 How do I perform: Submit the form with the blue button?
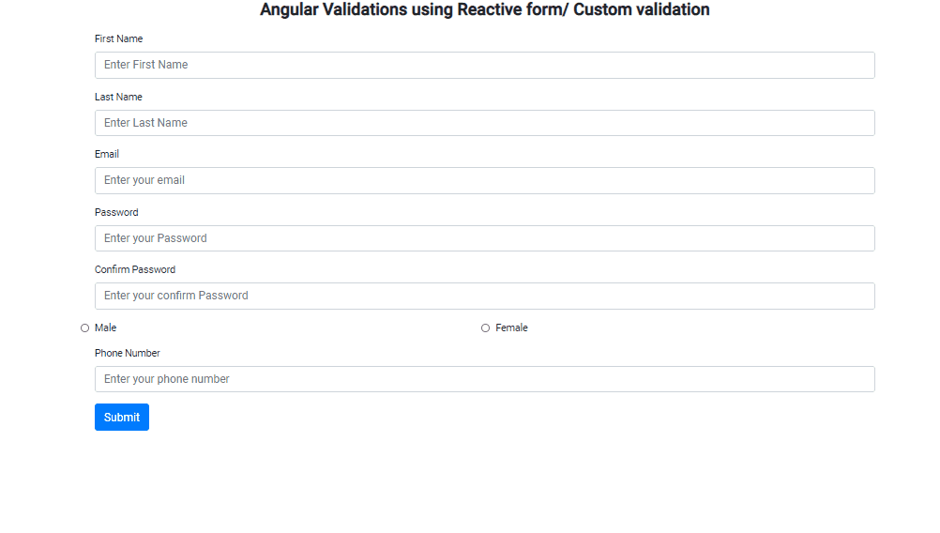tap(122, 418)
